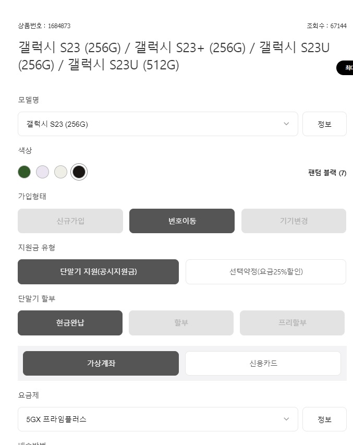353x445 pixels.
Task: Select 프리할부 payment plan
Action: [292, 322]
